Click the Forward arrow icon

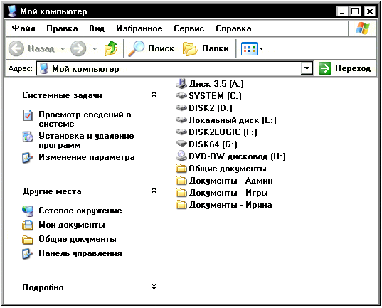coord(78,48)
